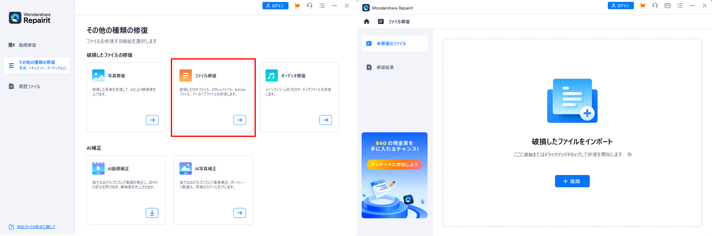Select その他の種類の修復 sidebar item
712x236 pixels.
(x=37, y=65)
